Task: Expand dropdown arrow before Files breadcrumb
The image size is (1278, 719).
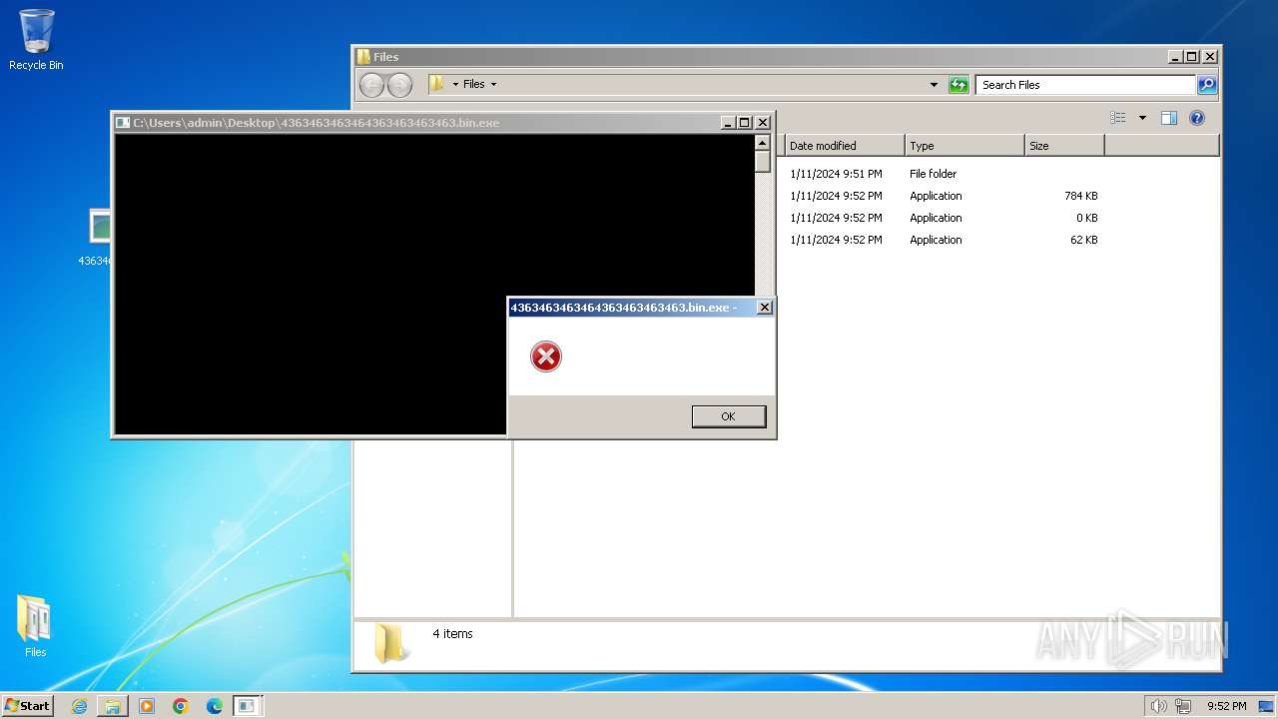Action: [455, 85]
